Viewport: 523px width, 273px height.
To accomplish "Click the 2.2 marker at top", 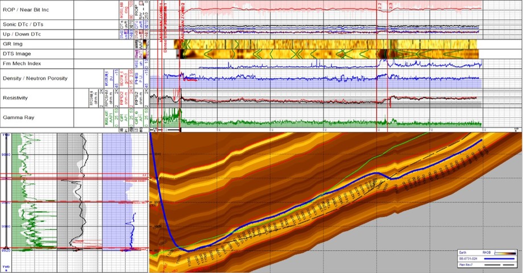I will point(380,6).
